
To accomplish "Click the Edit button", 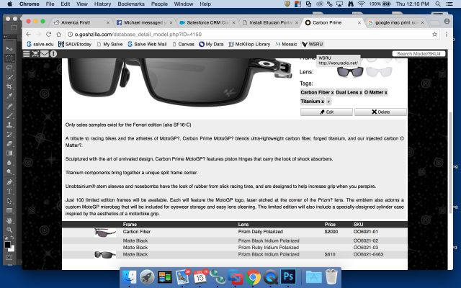I will click(x=326, y=112).
